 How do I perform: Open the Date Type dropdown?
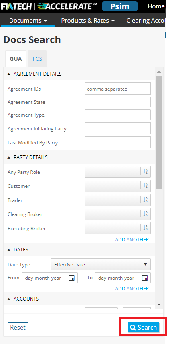coord(101,264)
